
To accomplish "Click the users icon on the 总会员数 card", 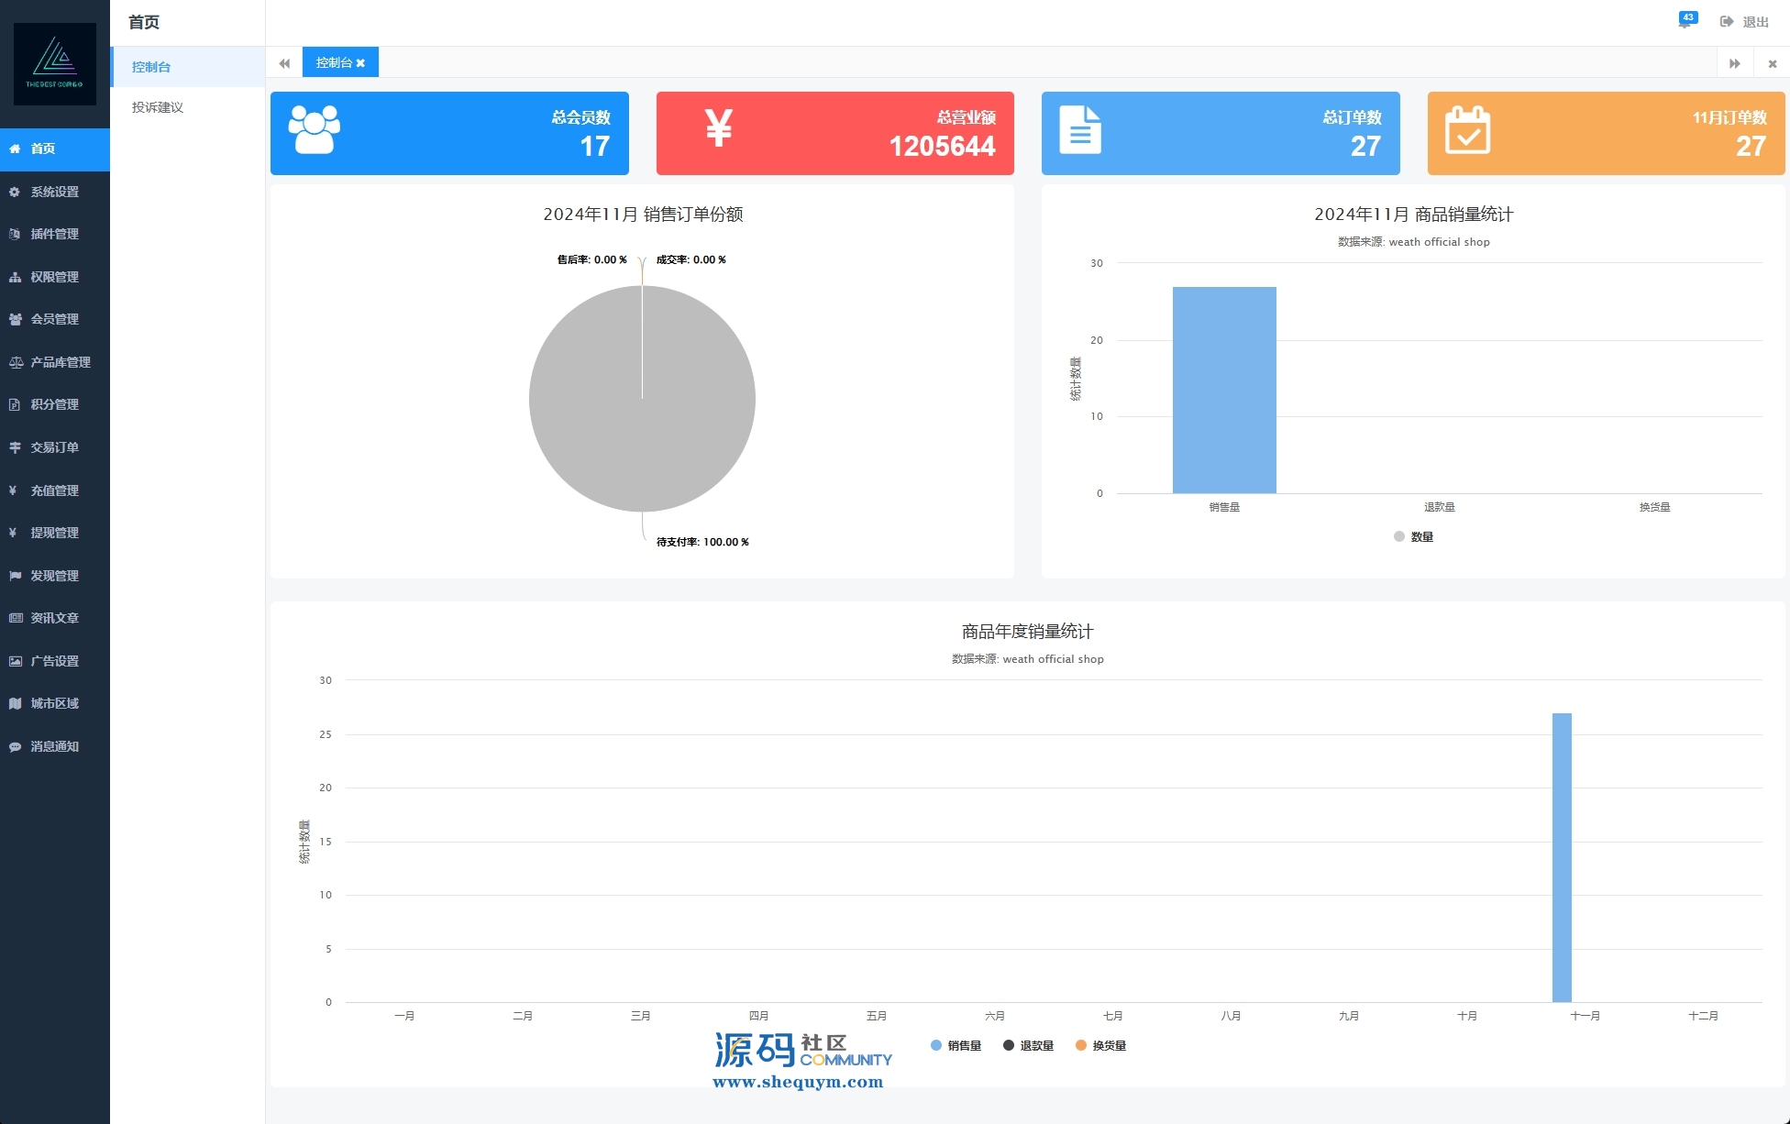I will [x=315, y=129].
